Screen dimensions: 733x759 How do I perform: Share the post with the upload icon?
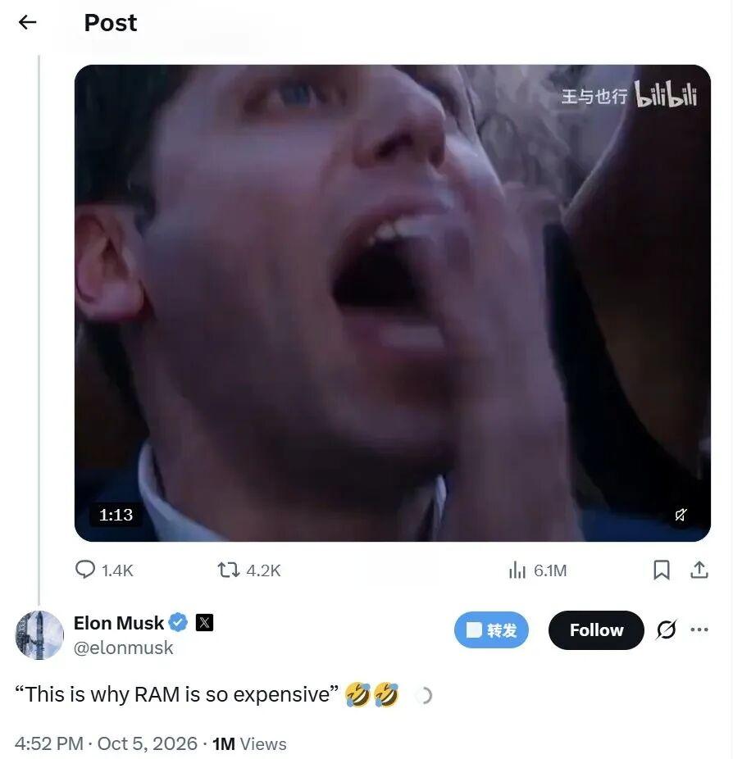(x=699, y=570)
